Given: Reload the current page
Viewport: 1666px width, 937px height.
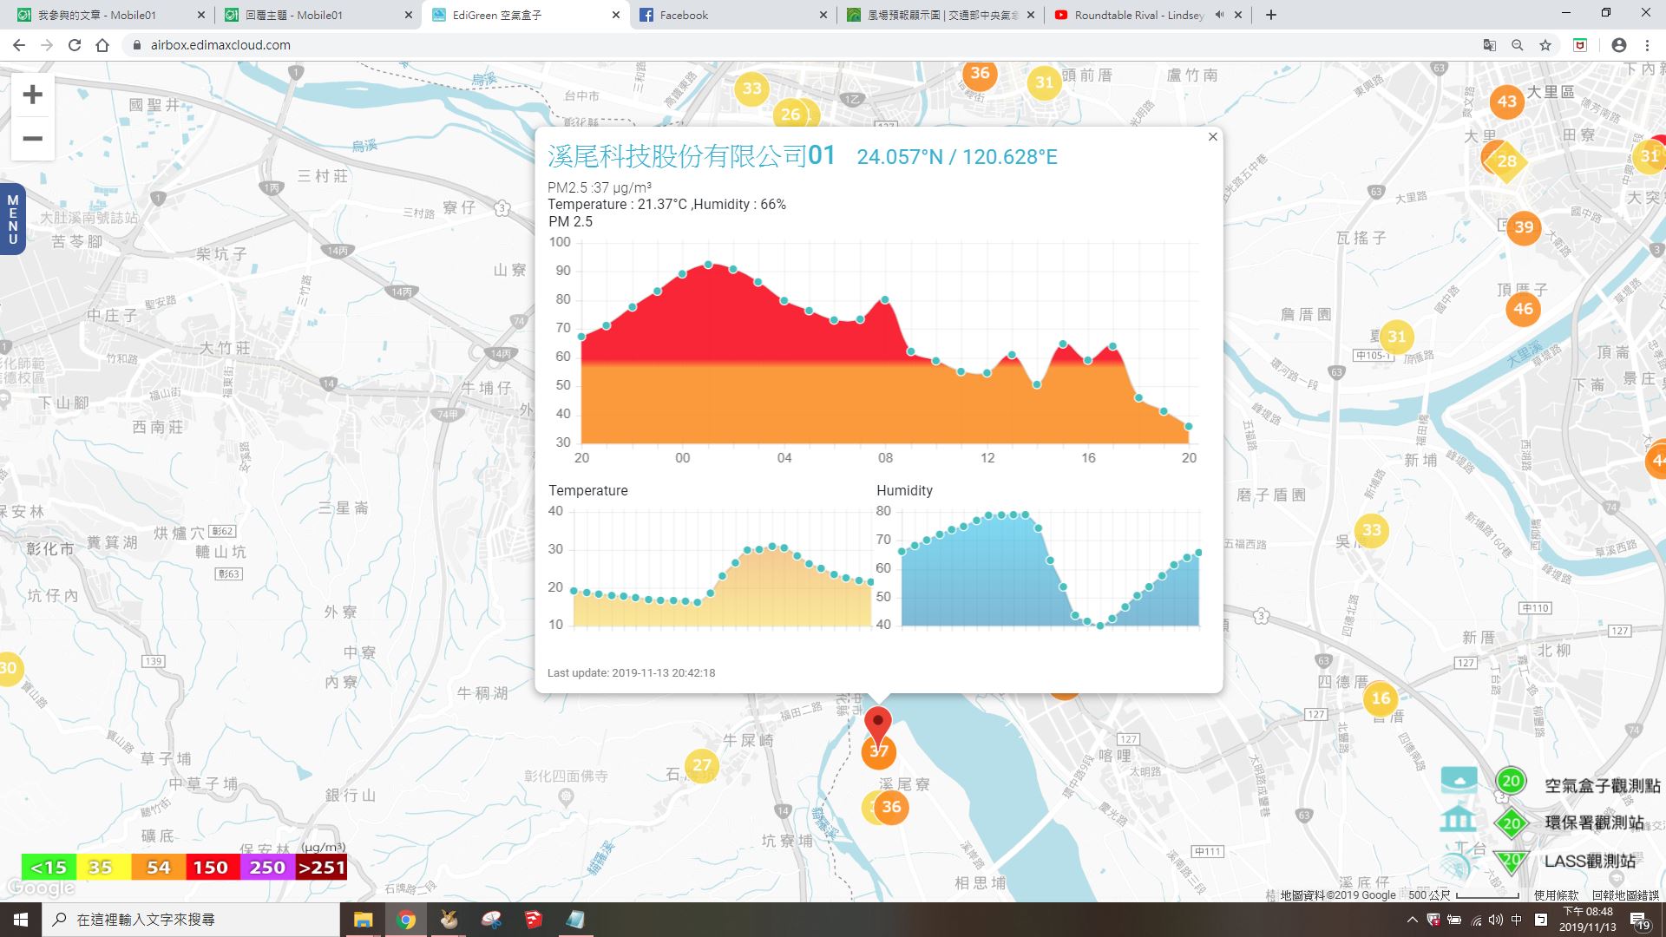Looking at the screenshot, I should 75,45.
